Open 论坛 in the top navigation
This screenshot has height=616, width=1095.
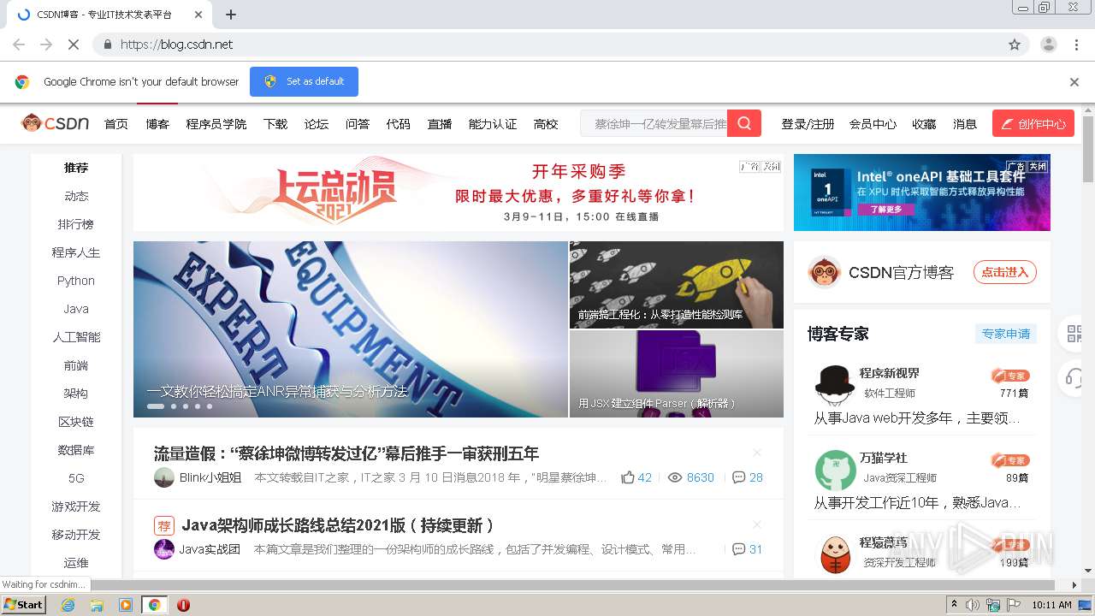click(317, 124)
